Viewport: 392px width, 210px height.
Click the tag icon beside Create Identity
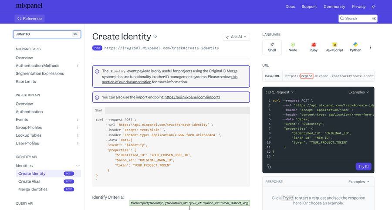click(x=155, y=36)
